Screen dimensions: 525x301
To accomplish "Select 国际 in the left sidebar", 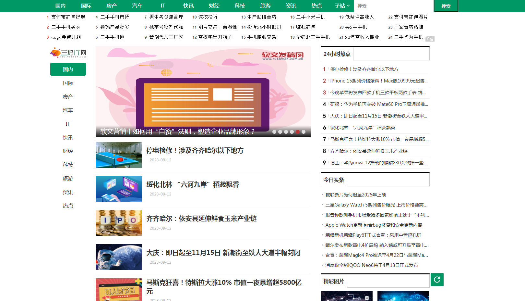I will pyautogui.click(x=68, y=83).
